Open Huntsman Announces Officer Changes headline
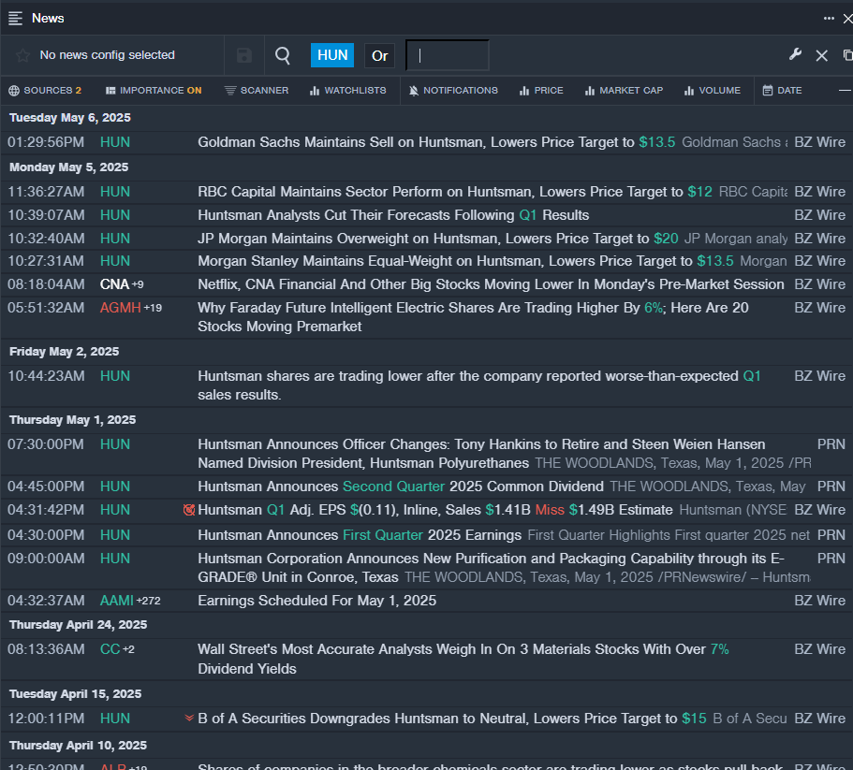Screen dimensions: 853x770 481,454
